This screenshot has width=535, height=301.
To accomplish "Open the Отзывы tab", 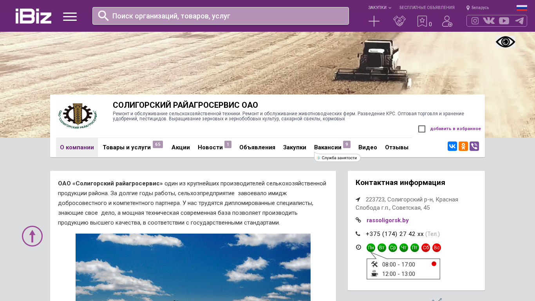I will pyautogui.click(x=397, y=147).
